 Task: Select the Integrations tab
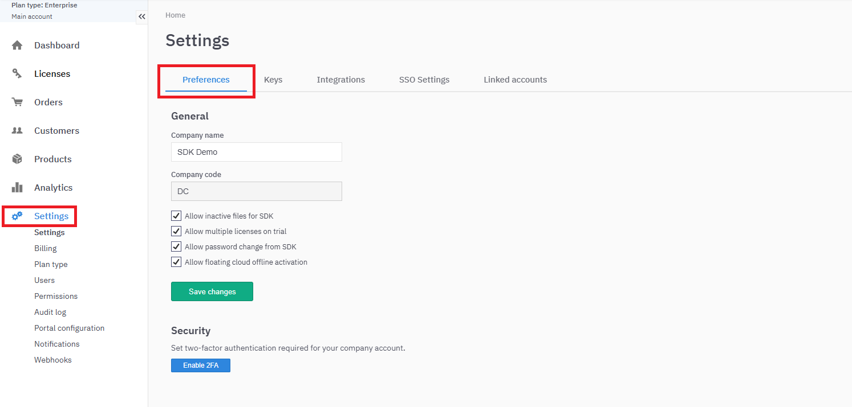[x=340, y=80]
